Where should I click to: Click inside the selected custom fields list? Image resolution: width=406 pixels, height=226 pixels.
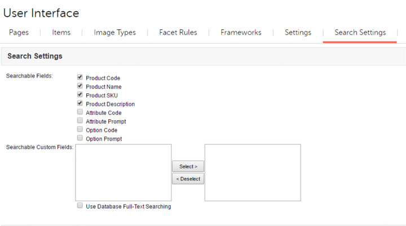pyautogui.click(x=253, y=173)
